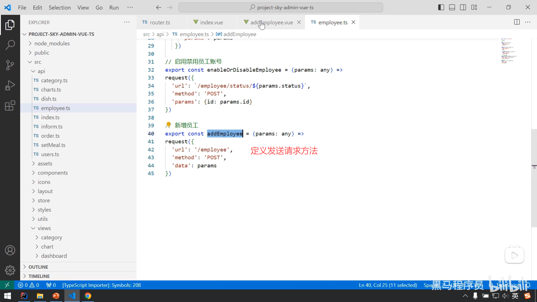
Task: Open the Extensions view
Action: tap(10, 106)
